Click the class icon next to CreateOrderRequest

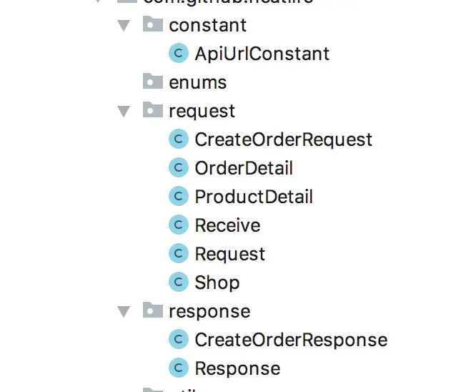178,139
